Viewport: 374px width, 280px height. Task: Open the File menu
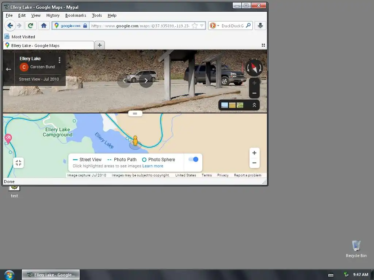[x=9, y=15]
